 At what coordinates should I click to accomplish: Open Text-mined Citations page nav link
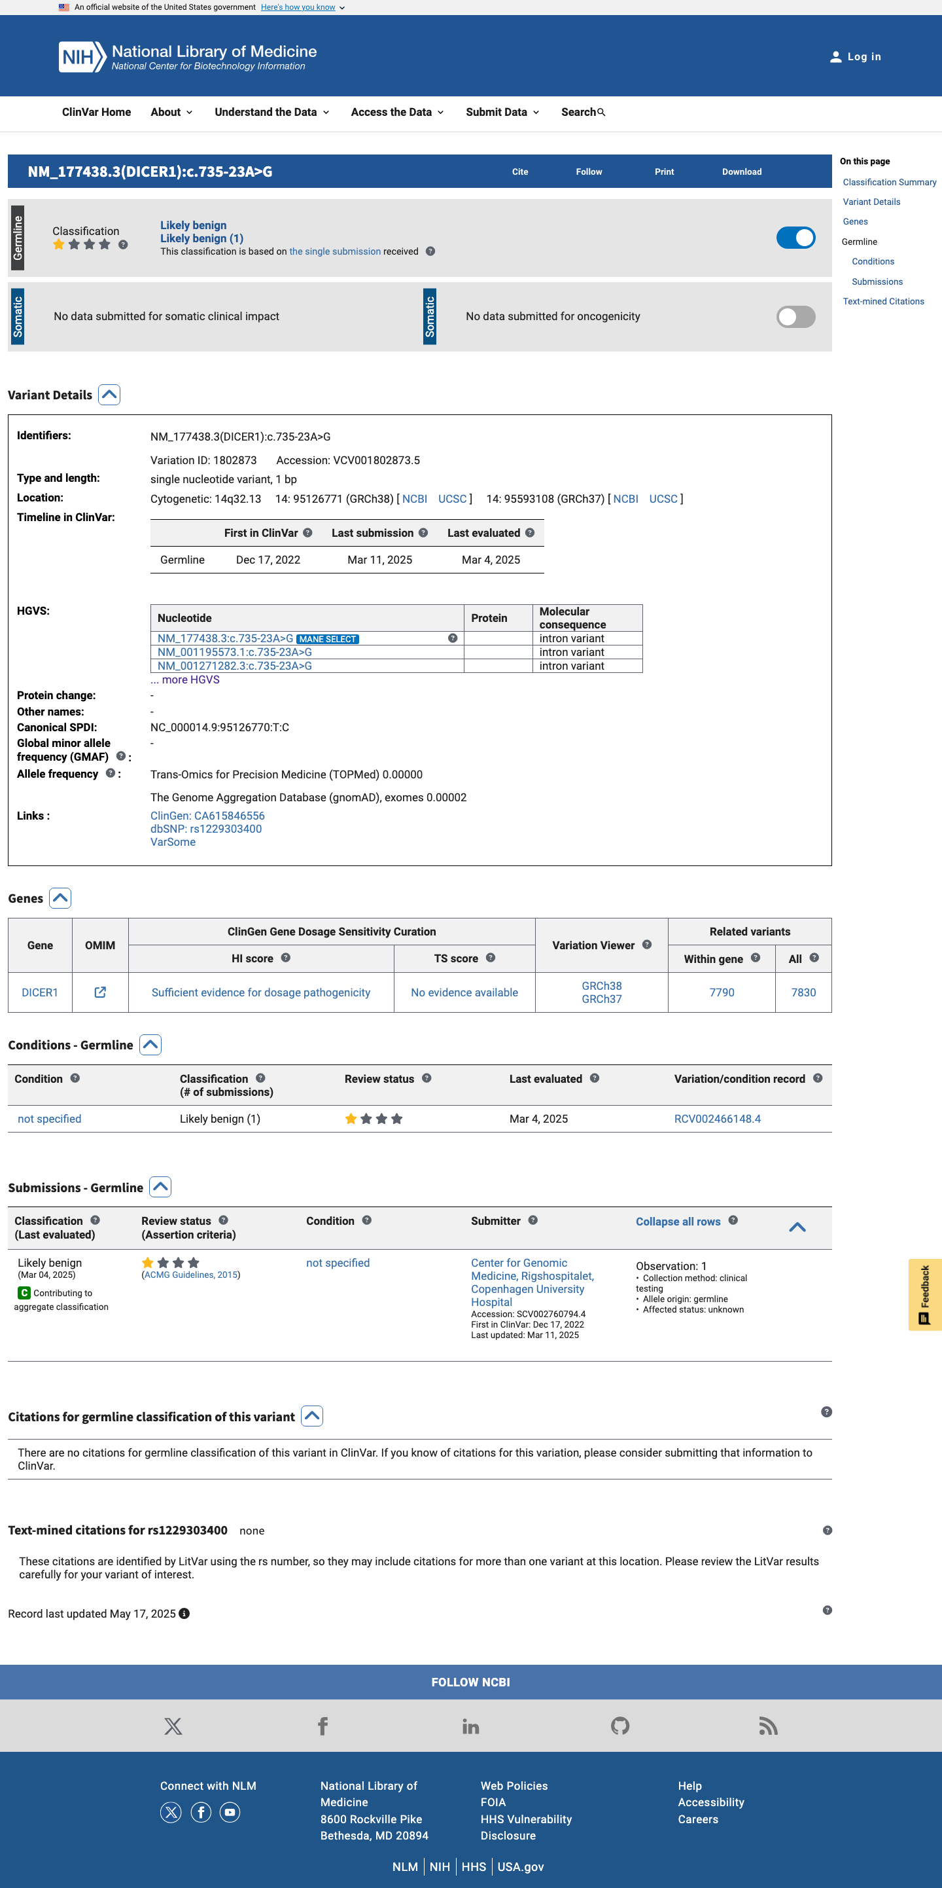(x=883, y=301)
